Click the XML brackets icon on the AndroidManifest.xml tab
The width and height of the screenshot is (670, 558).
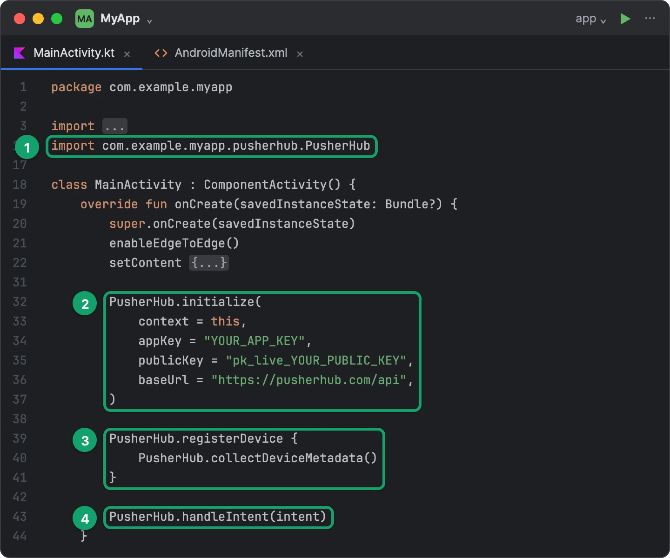161,53
